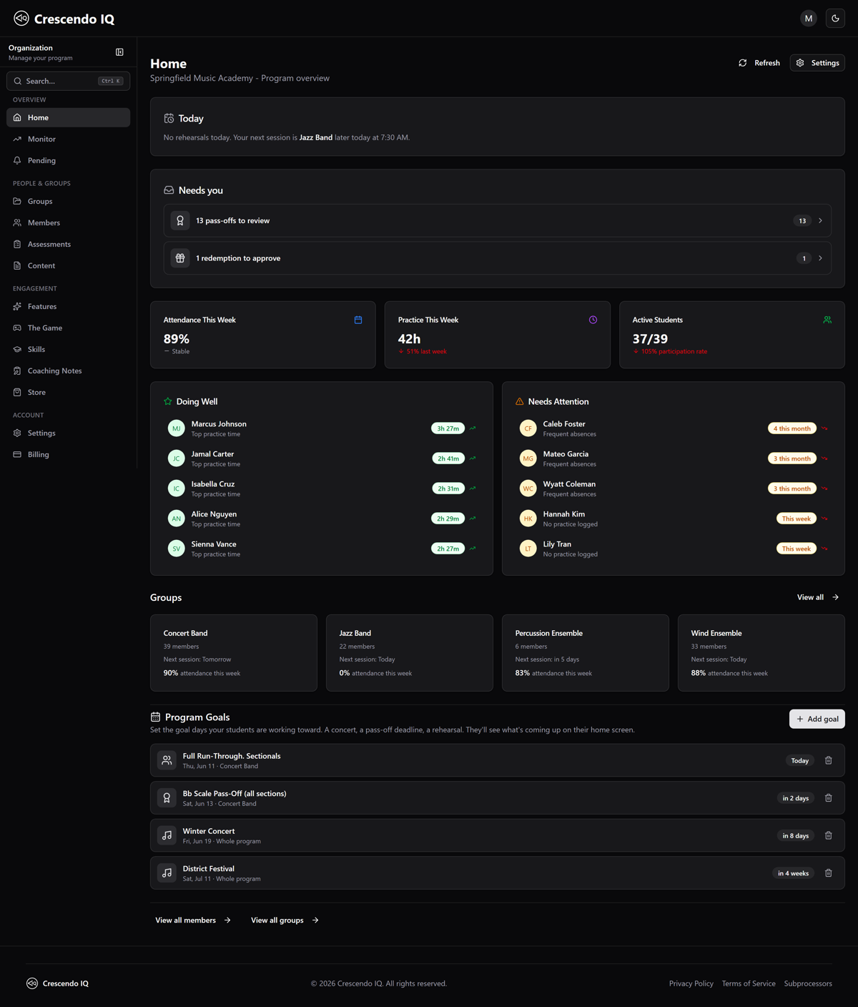Viewport: 858px width, 1007px height.
Task: Go to Members in sidebar
Action: coord(69,222)
